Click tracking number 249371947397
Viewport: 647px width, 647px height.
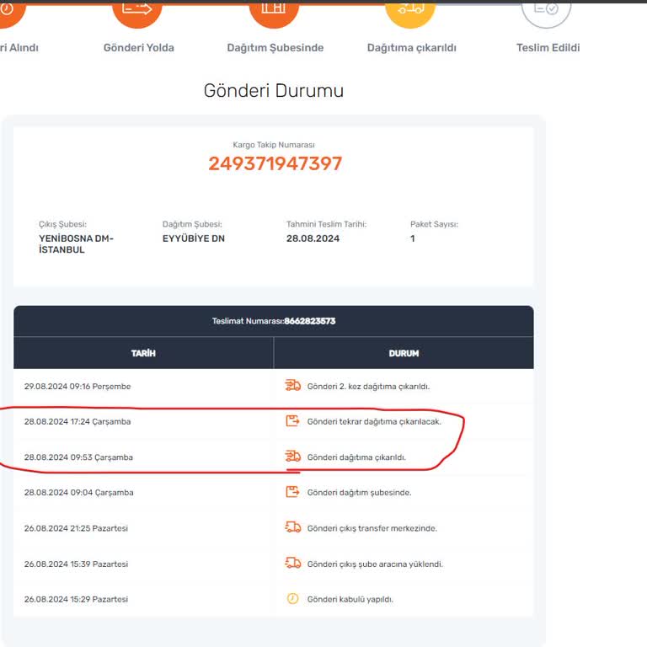click(x=275, y=163)
